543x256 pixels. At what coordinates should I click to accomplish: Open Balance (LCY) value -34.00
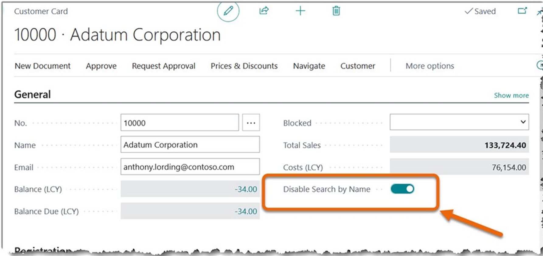(190, 189)
